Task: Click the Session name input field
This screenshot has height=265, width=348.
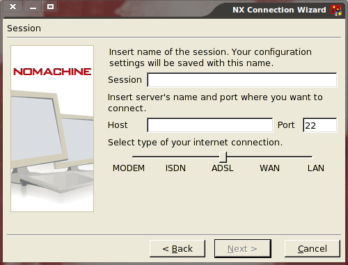Action: (242, 80)
